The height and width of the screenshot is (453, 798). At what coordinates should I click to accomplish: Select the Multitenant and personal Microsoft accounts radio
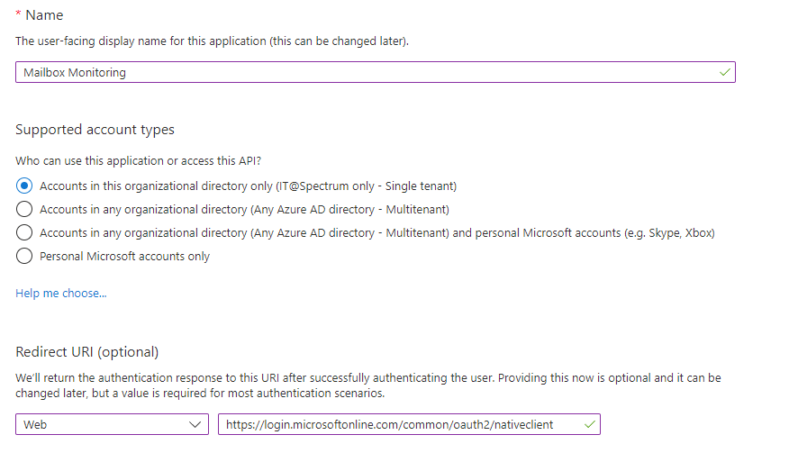(x=24, y=232)
